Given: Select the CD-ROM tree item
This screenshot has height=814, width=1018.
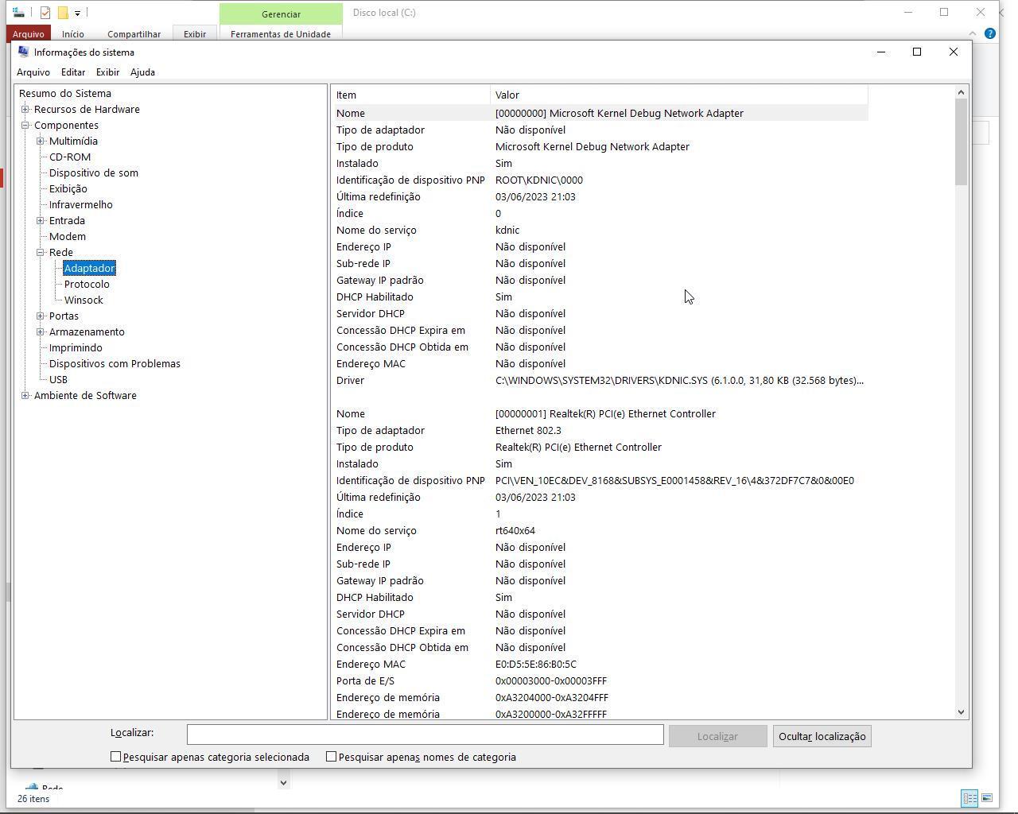Looking at the screenshot, I should 70,157.
